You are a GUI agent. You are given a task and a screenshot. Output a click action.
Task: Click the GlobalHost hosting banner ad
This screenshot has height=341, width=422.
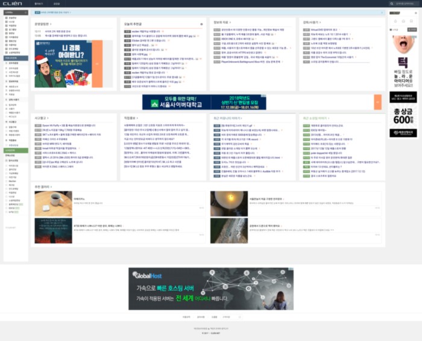click(211, 289)
